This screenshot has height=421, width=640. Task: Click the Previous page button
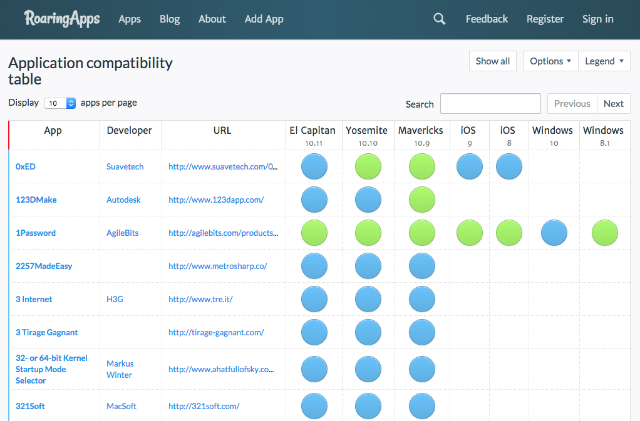(572, 103)
